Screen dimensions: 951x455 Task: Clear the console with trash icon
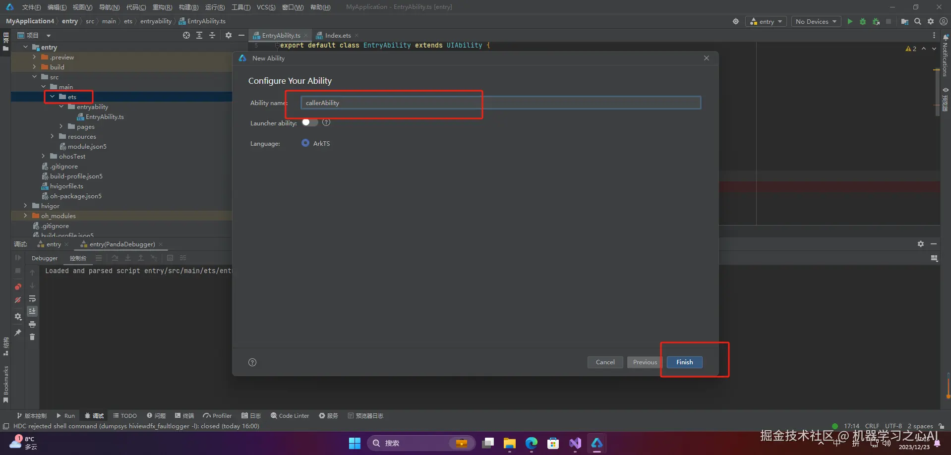pyautogui.click(x=32, y=337)
